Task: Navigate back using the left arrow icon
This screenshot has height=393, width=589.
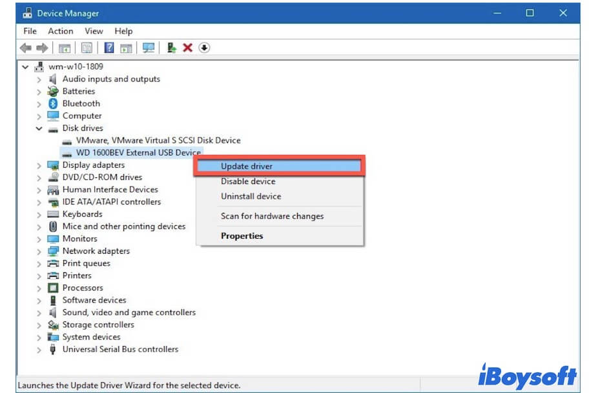Action: 26,47
